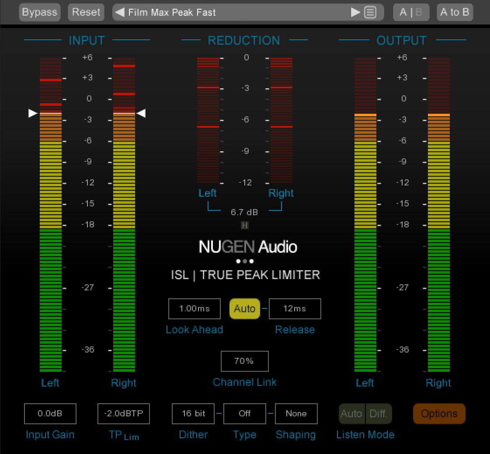This screenshot has width=490, height=454.
Task: Click the right input threshold marker triangle
Action: click(141, 113)
